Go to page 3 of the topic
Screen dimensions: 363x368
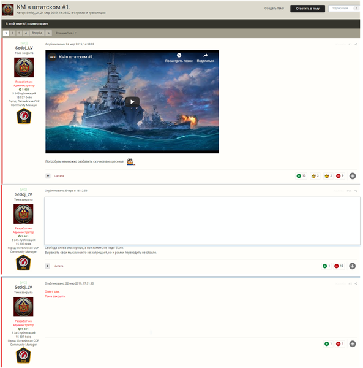pyautogui.click(x=20, y=33)
